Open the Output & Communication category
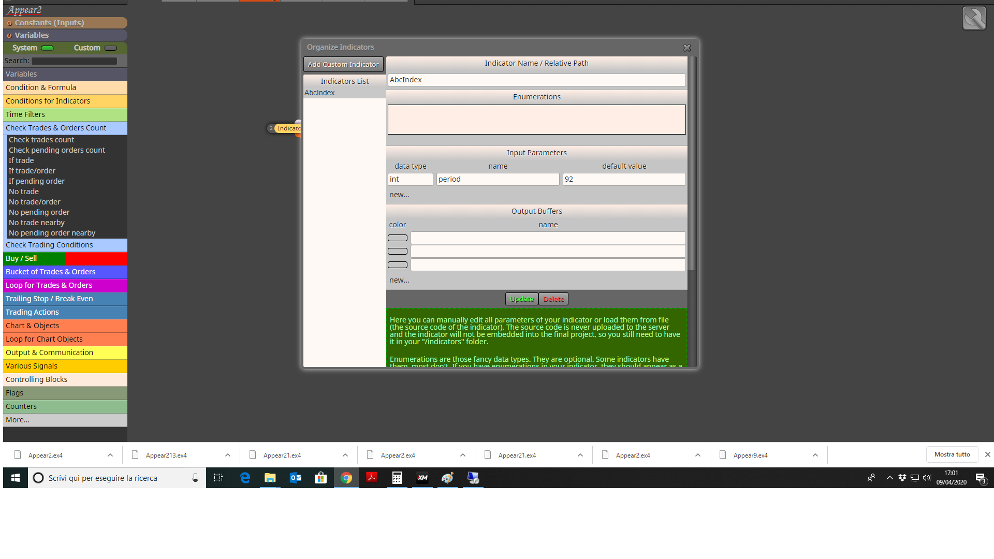 point(65,352)
